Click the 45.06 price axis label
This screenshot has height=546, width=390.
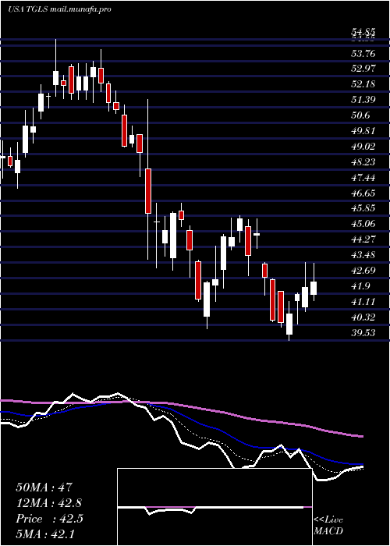coord(363,224)
